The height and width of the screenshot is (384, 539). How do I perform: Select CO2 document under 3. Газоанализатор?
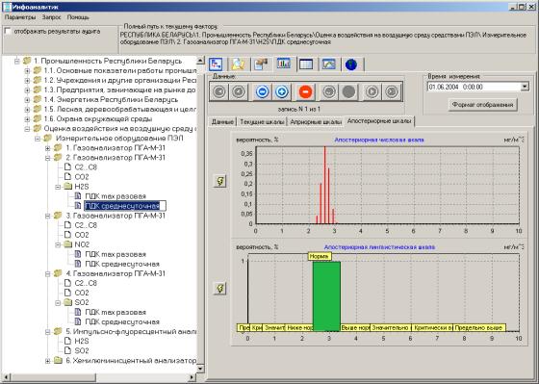coord(82,235)
